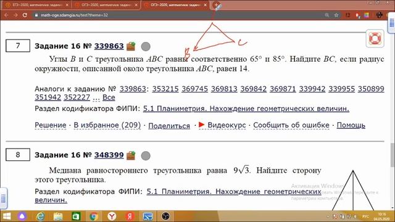Open the 'Видеокурс' link

pos(227,125)
